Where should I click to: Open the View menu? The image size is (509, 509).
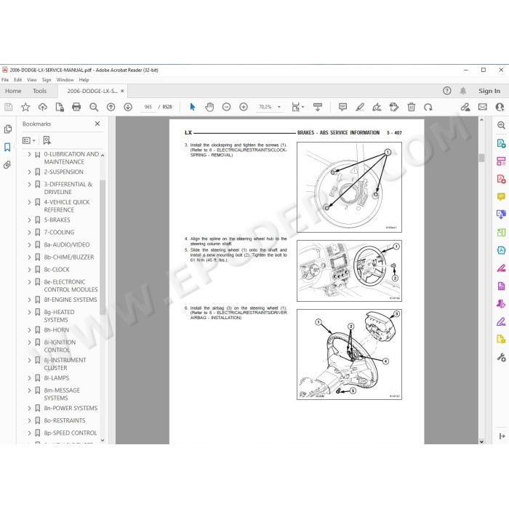click(x=32, y=80)
